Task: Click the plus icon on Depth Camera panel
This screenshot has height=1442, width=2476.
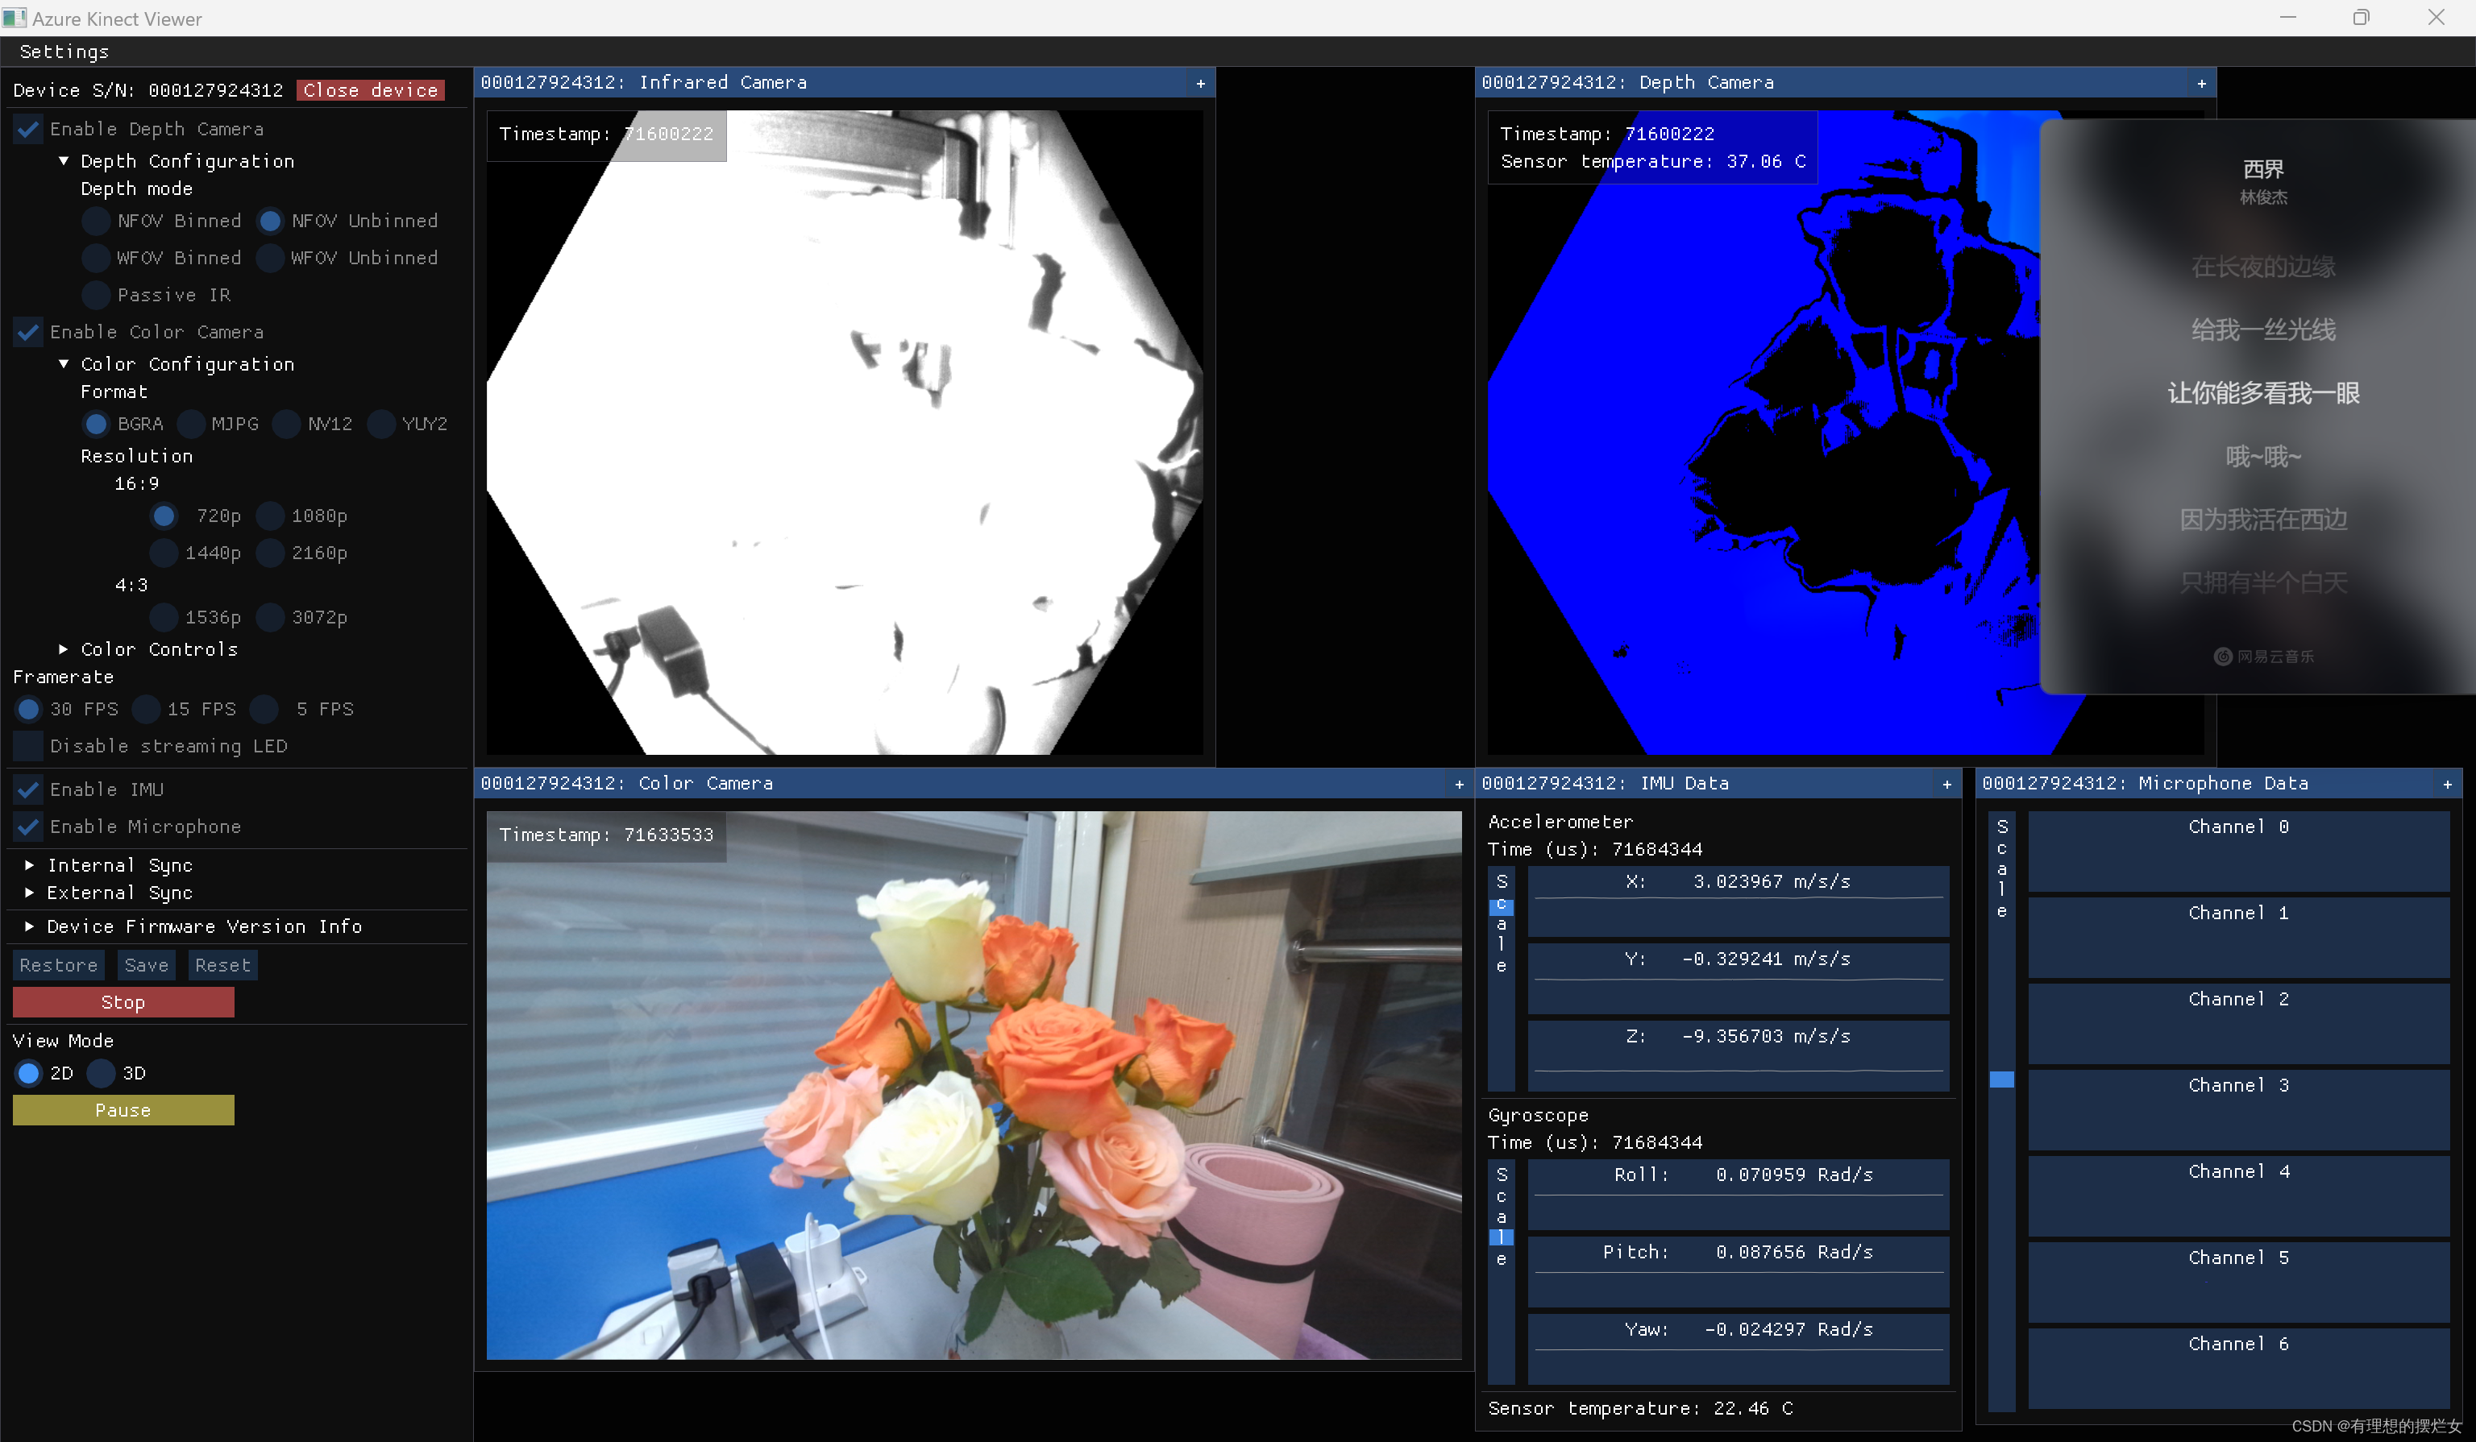Action: click(x=2201, y=84)
